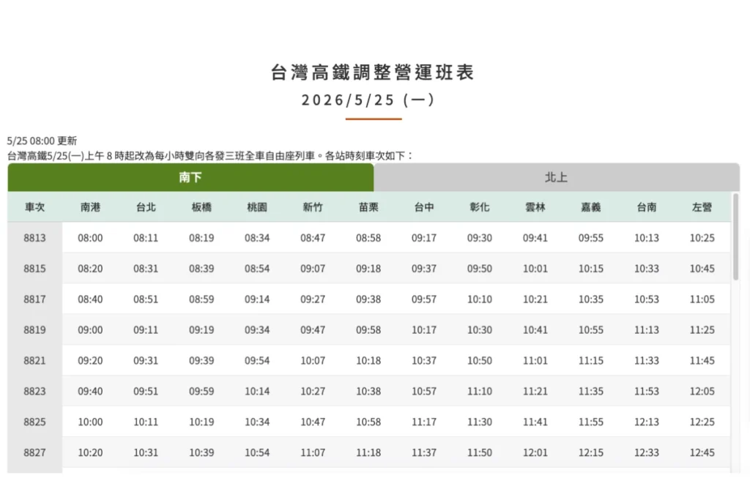Select train number 8819
This screenshot has height=500, width=750.
[35, 330]
